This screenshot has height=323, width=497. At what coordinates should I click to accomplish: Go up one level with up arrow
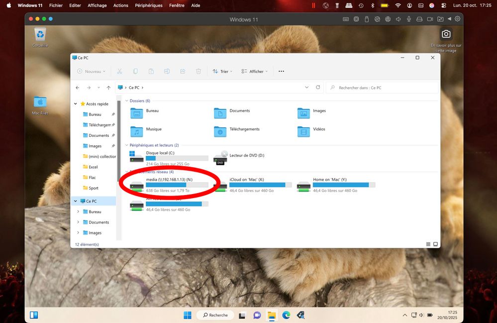click(x=108, y=88)
